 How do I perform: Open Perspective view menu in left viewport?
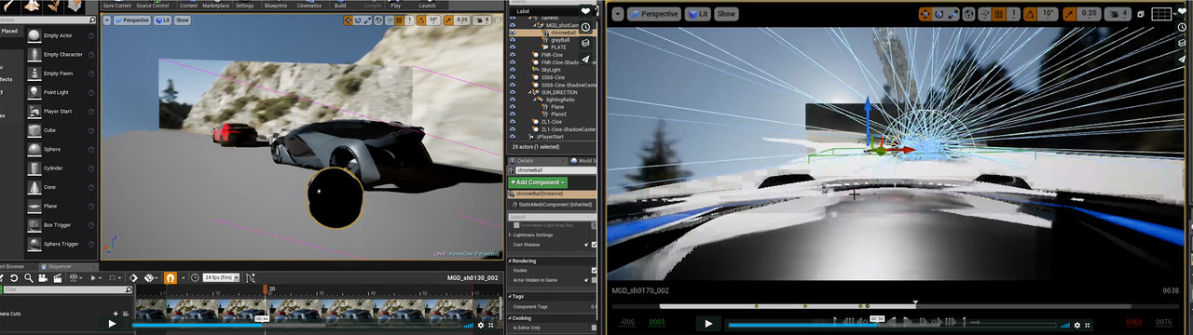tap(131, 20)
